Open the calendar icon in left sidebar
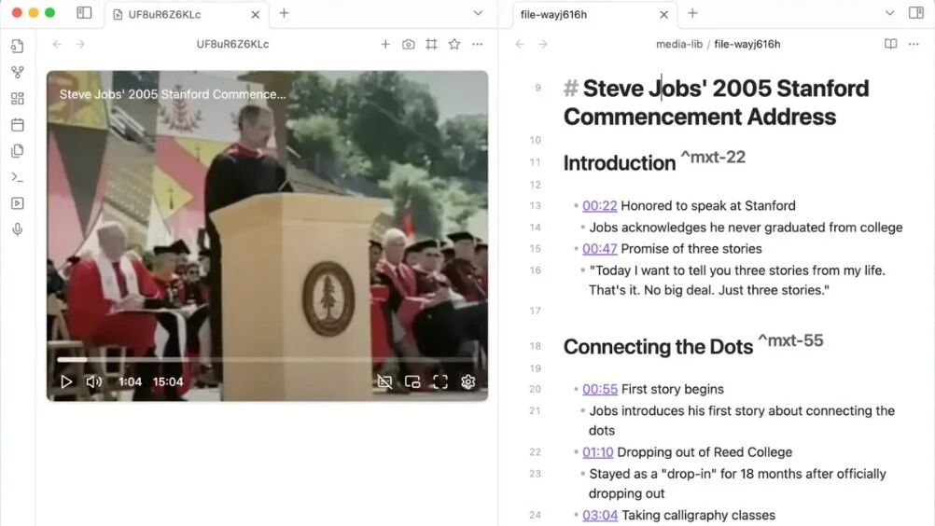This screenshot has width=935, height=526. 18,124
